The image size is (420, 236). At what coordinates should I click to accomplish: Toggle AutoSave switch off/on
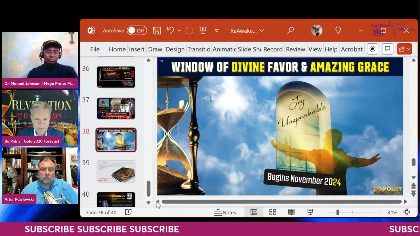(x=137, y=30)
